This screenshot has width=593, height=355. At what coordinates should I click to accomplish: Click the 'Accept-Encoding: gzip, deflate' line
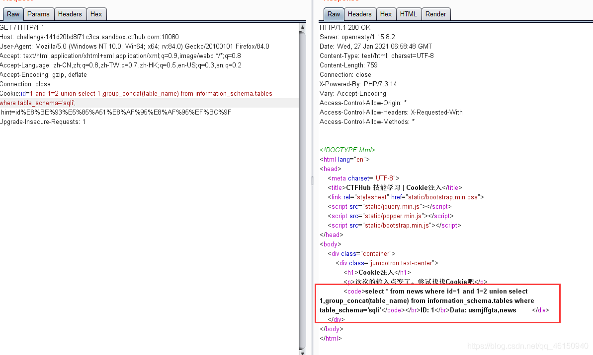pyautogui.click(x=43, y=75)
